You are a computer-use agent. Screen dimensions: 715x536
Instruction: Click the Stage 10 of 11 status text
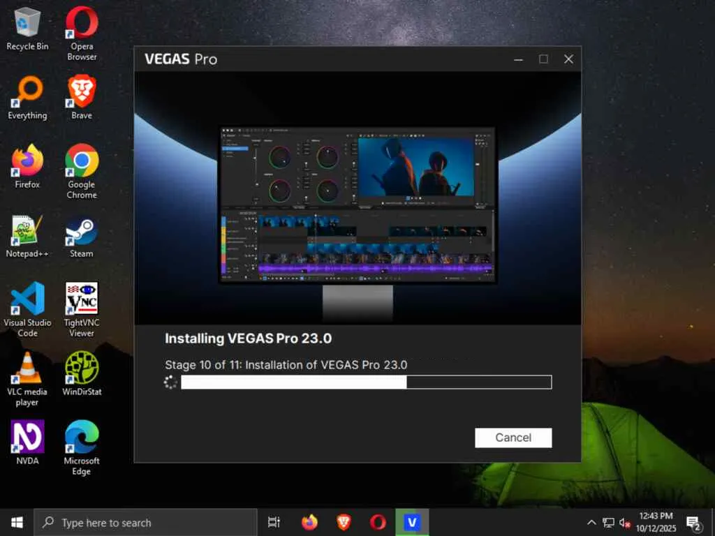tap(286, 365)
